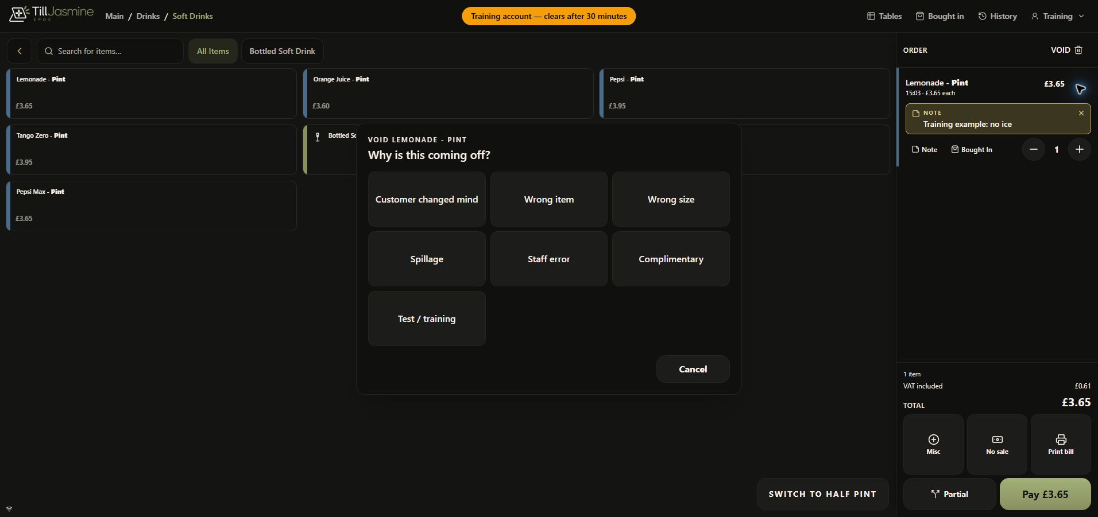1098x517 pixels.
Task: Print the bill
Action: point(1061,444)
